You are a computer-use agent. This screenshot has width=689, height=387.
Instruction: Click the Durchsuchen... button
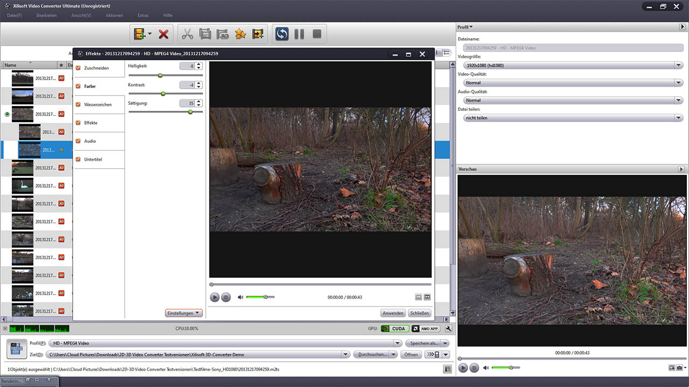pos(371,354)
